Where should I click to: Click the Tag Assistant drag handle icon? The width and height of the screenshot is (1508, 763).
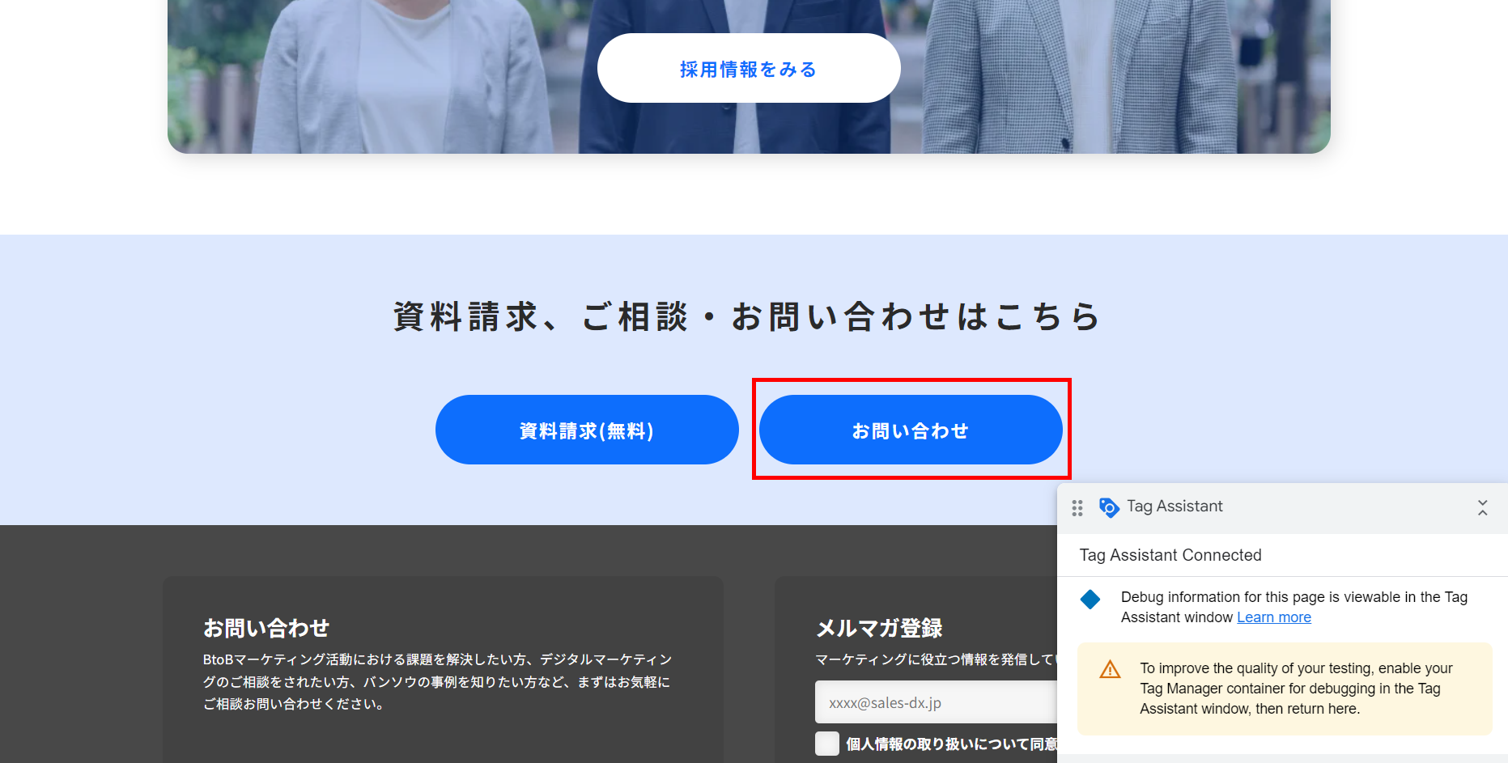click(x=1077, y=508)
